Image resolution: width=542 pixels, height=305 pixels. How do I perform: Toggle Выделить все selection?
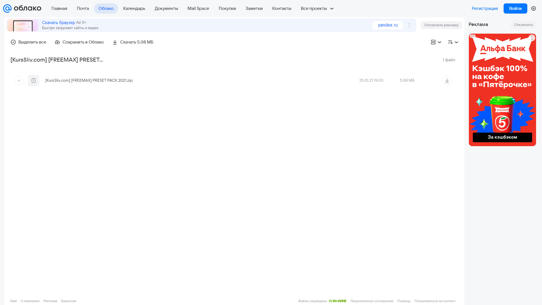28,42
